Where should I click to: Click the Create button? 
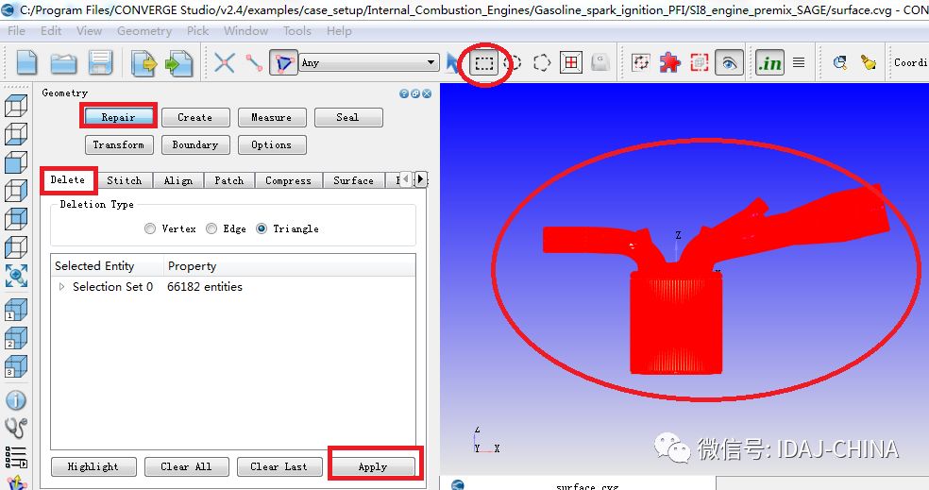click(x=194, y=117)
